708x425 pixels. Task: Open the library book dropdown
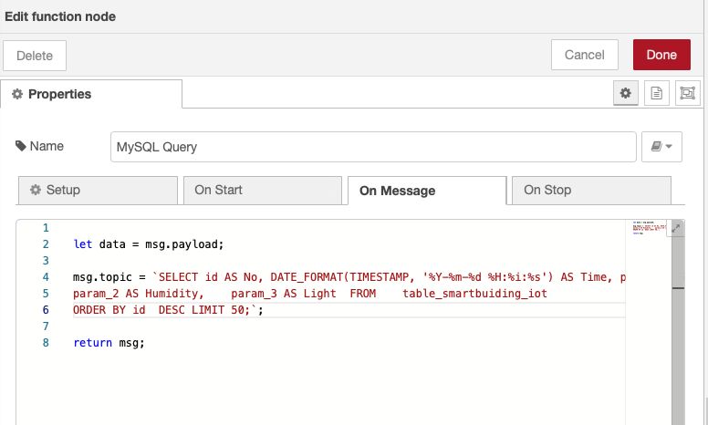point(661,147)
